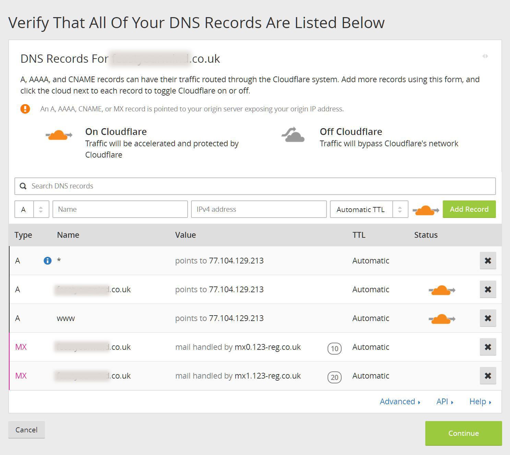510x455 pixels.
Task: Click the TTL column header
Action: tap(359, 235)
